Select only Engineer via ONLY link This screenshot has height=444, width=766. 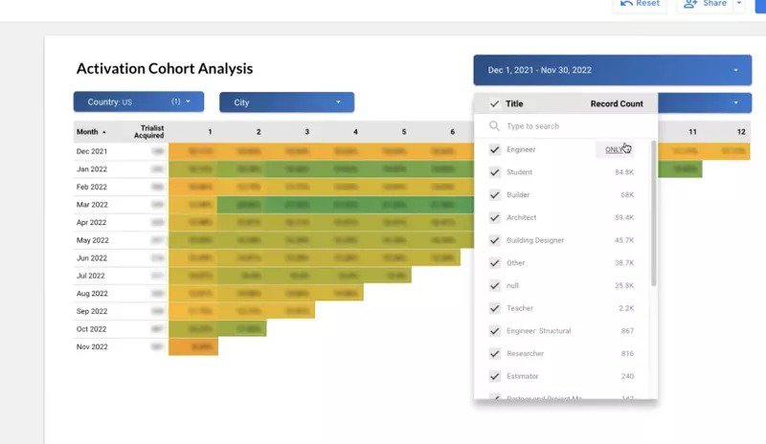tap(616, 149)
